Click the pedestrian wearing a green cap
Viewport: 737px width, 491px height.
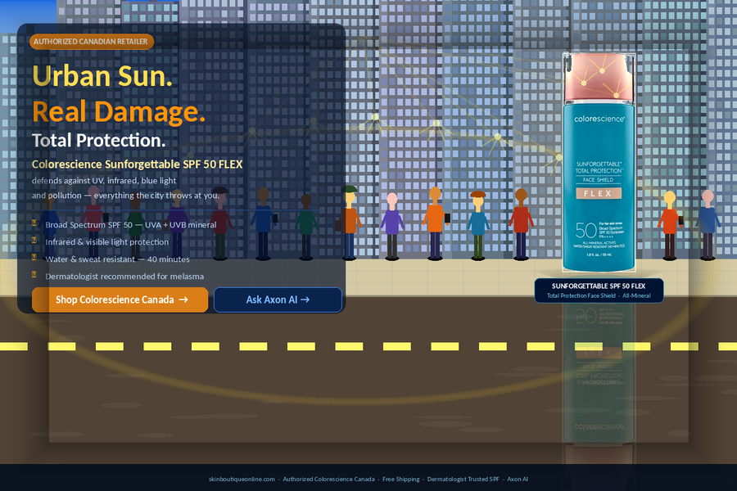[350, 223]
